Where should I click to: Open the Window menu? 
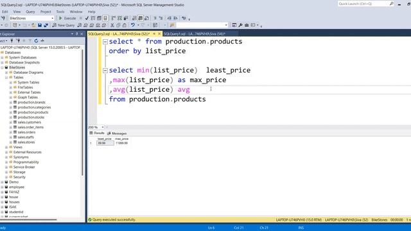tap(76, 12)
